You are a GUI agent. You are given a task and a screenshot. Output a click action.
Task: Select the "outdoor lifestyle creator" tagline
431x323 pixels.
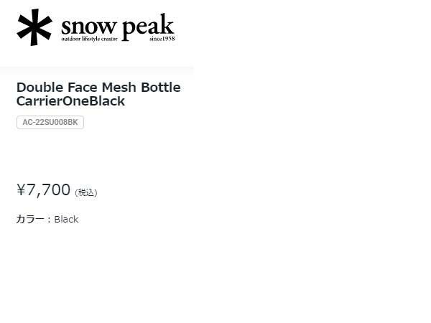[x=89, y=38]
